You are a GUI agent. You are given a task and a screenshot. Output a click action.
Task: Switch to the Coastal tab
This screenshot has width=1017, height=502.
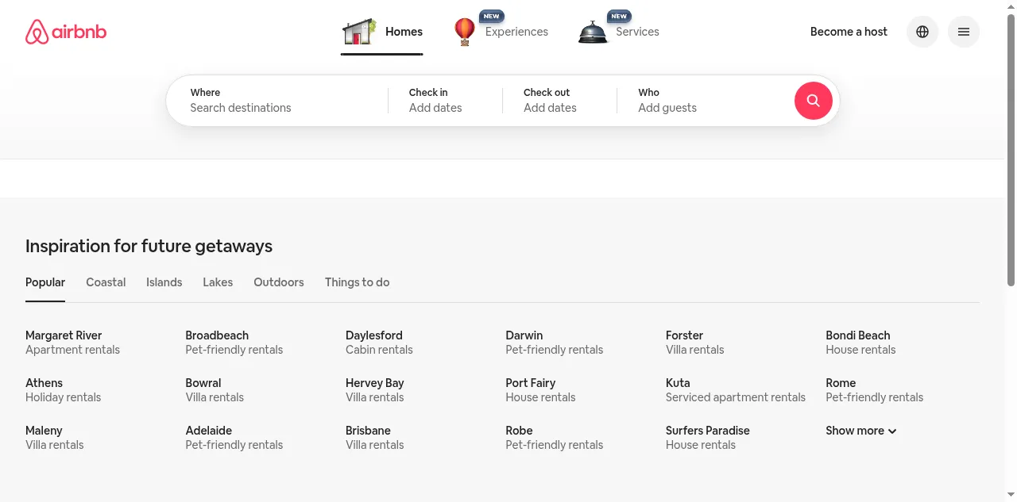106,282
